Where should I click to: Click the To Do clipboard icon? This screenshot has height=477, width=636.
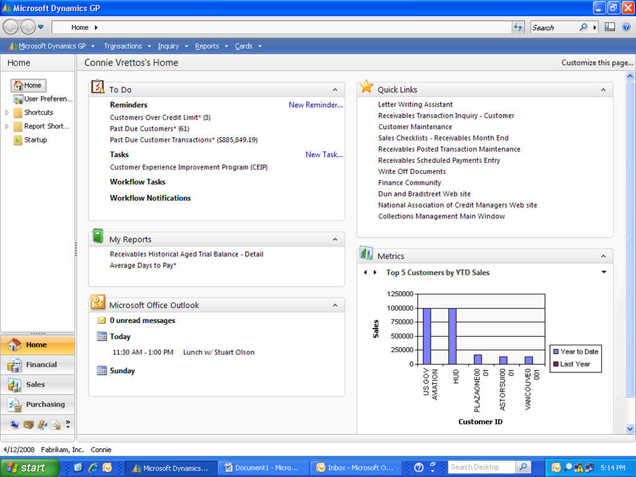coord(98,87)
